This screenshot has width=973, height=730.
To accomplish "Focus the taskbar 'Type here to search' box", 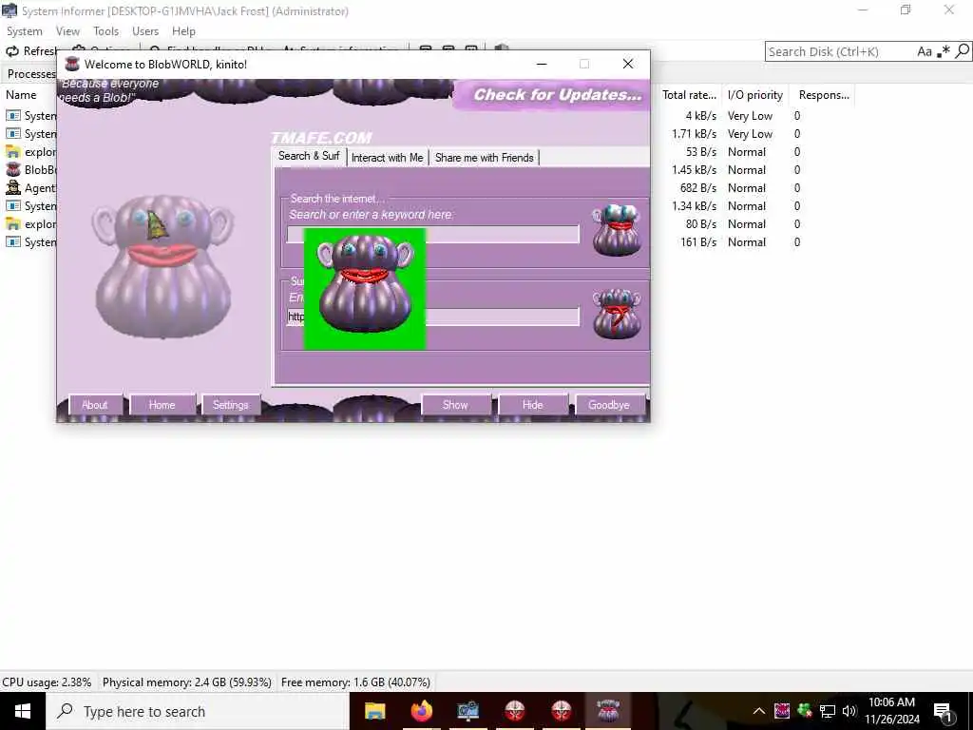I will point(198,711).
